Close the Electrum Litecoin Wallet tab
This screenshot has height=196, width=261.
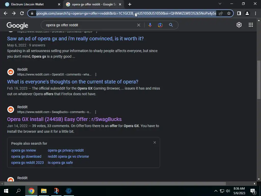(x=59, y=4)
